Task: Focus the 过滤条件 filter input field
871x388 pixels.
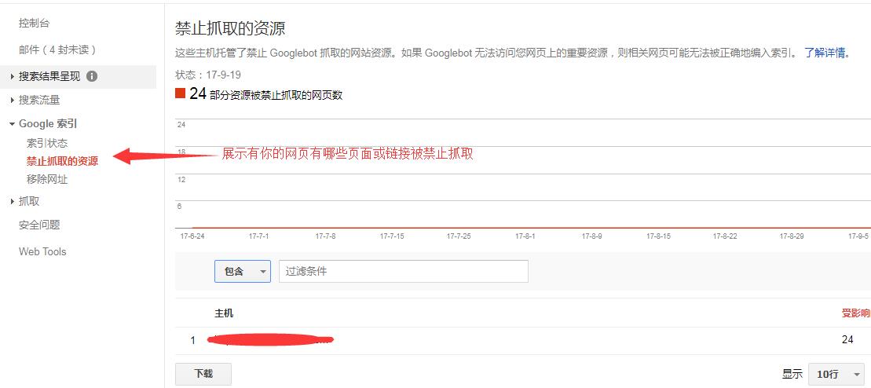Action: (x=403, y=271)
